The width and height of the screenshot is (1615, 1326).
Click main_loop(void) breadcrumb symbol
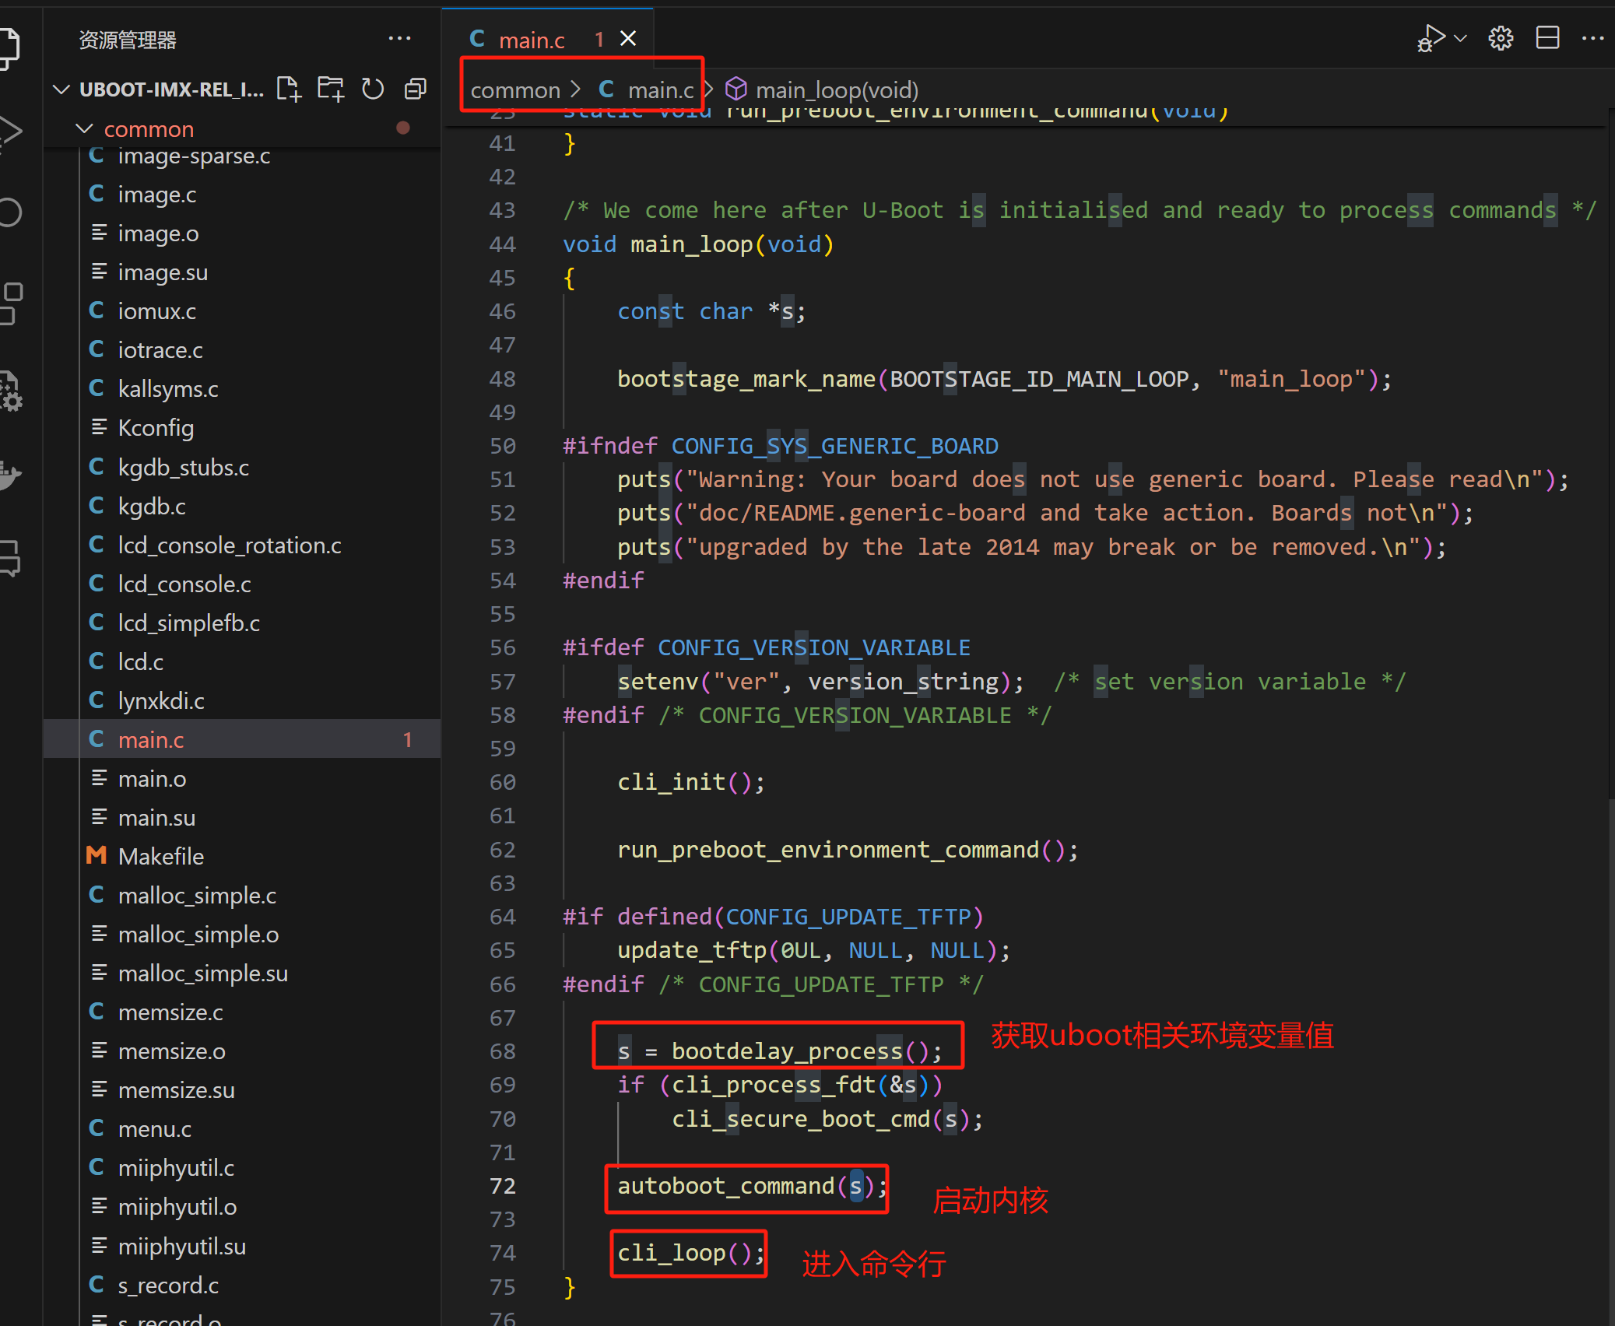[x=837, y=90]
